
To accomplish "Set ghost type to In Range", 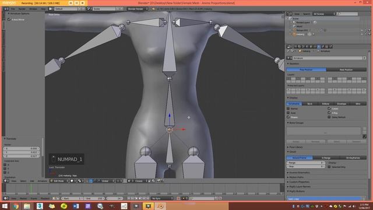I will 326,158.
